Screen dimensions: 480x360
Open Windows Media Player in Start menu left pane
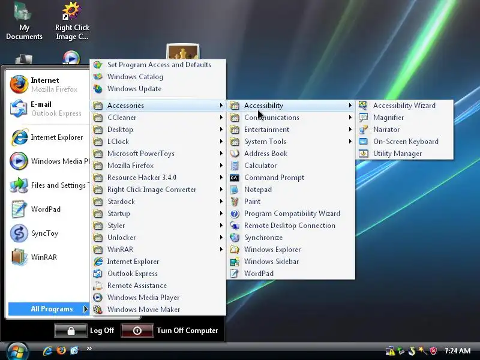click(x=49, y=161)
